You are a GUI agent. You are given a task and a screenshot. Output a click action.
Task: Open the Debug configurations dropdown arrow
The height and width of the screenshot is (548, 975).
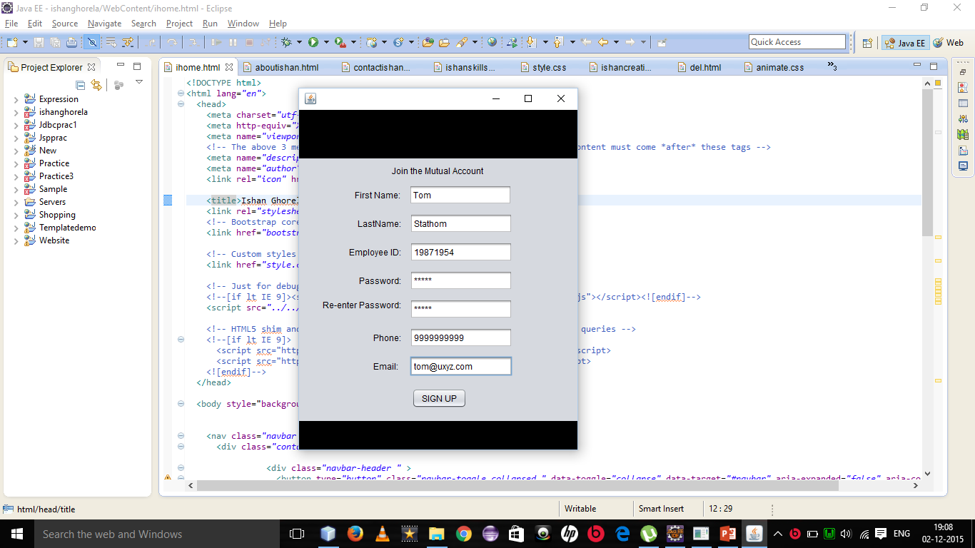point(299,43)
